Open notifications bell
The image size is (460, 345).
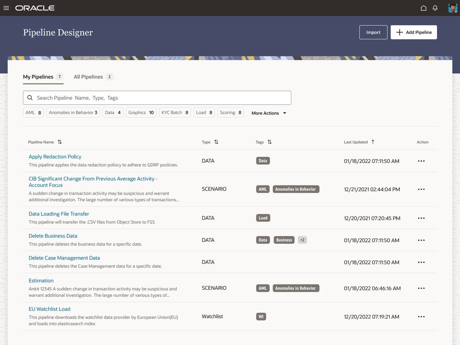coord(435,8)
